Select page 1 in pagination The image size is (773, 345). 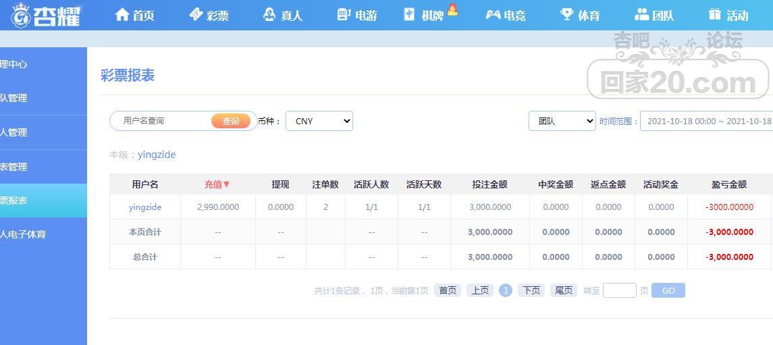pos(505,290)
